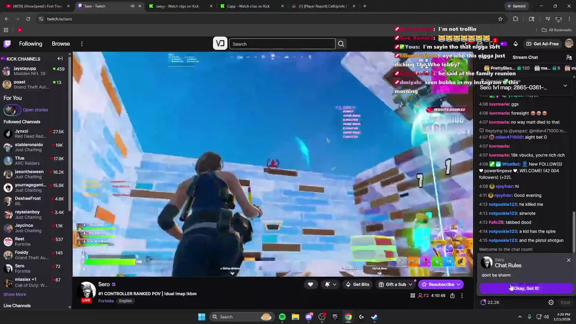
Task: Open Tfue channel in sidebar
Action: tap(34, 161)
